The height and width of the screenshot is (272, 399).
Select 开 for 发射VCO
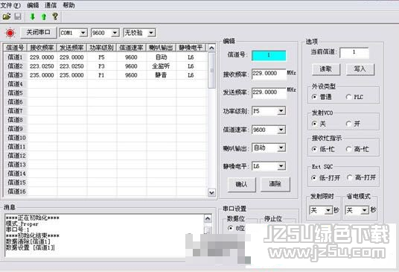(348, 124)
